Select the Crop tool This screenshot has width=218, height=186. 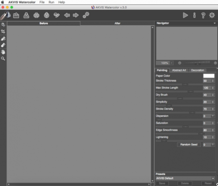point(3,31)
